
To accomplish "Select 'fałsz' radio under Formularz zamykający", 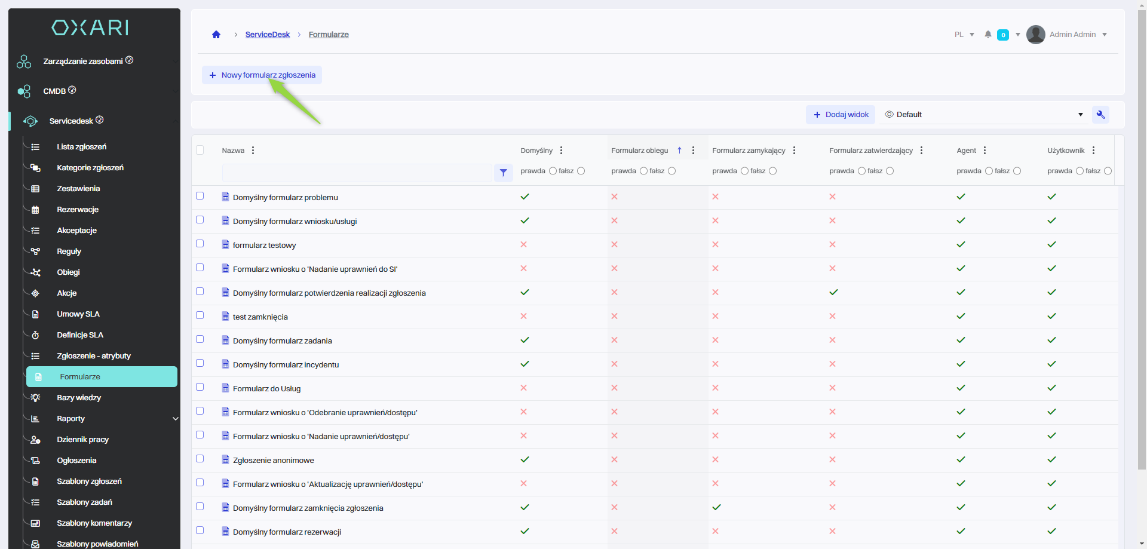I will [772, 171].
